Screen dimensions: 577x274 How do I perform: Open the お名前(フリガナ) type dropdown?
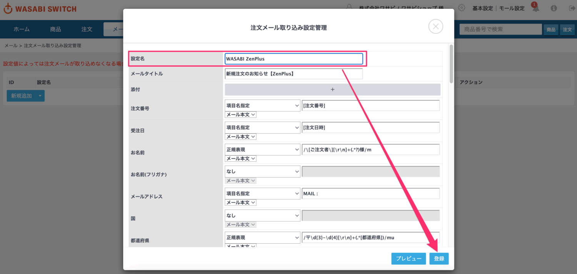[262, 171]
